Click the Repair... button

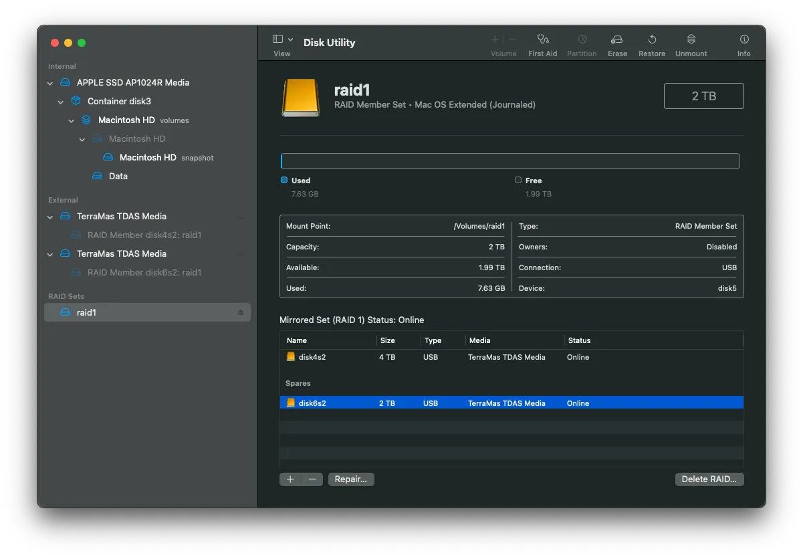(351, 479)
